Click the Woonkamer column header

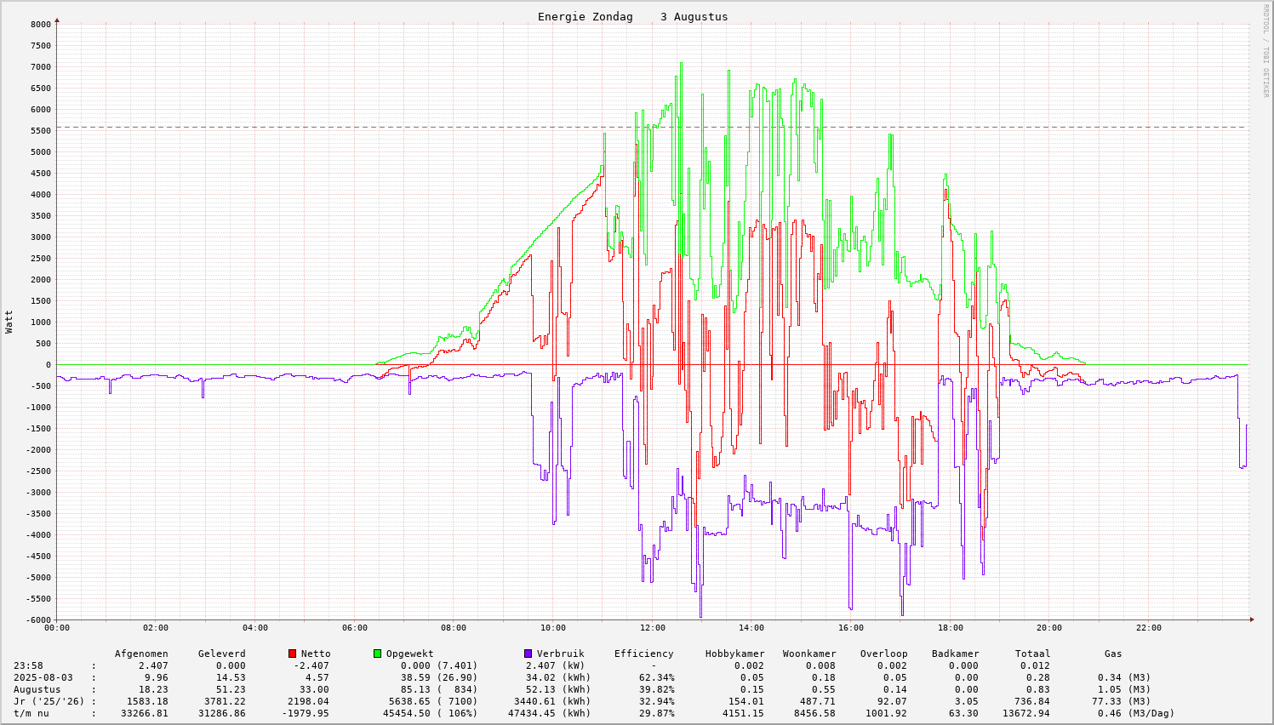tap(809, 654)
